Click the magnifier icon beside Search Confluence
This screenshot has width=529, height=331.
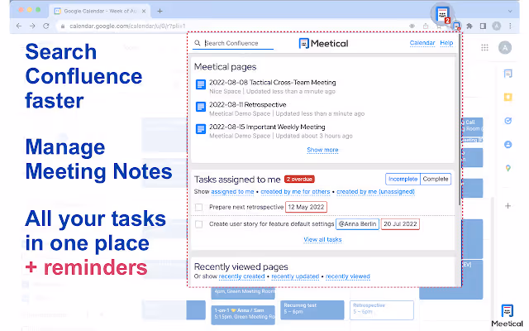pyautogui.click(x=198, y=43)
